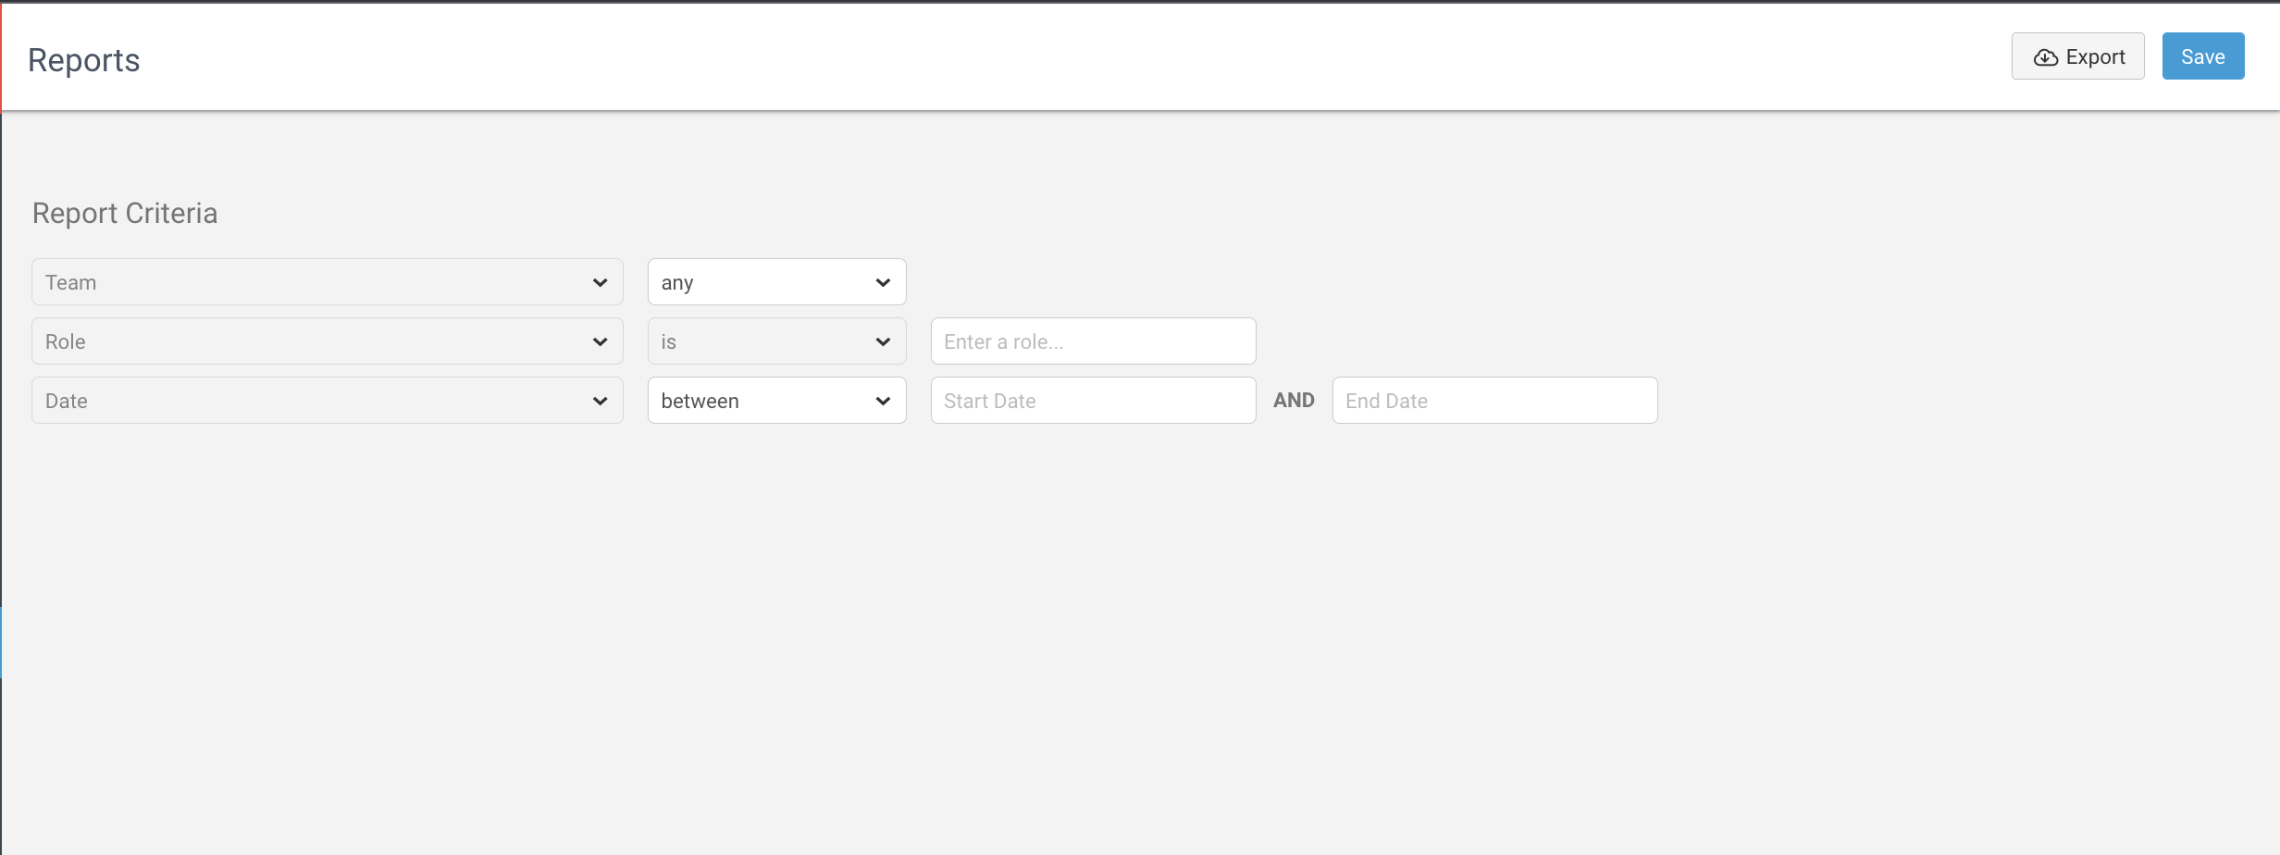Focus the 'Enter a role...' field
Image resolution: width=2280 pixels, height=855 pixels.
(x=1094, y=341)
